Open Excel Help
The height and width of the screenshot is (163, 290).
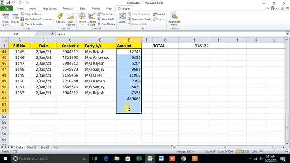(272, 8)
